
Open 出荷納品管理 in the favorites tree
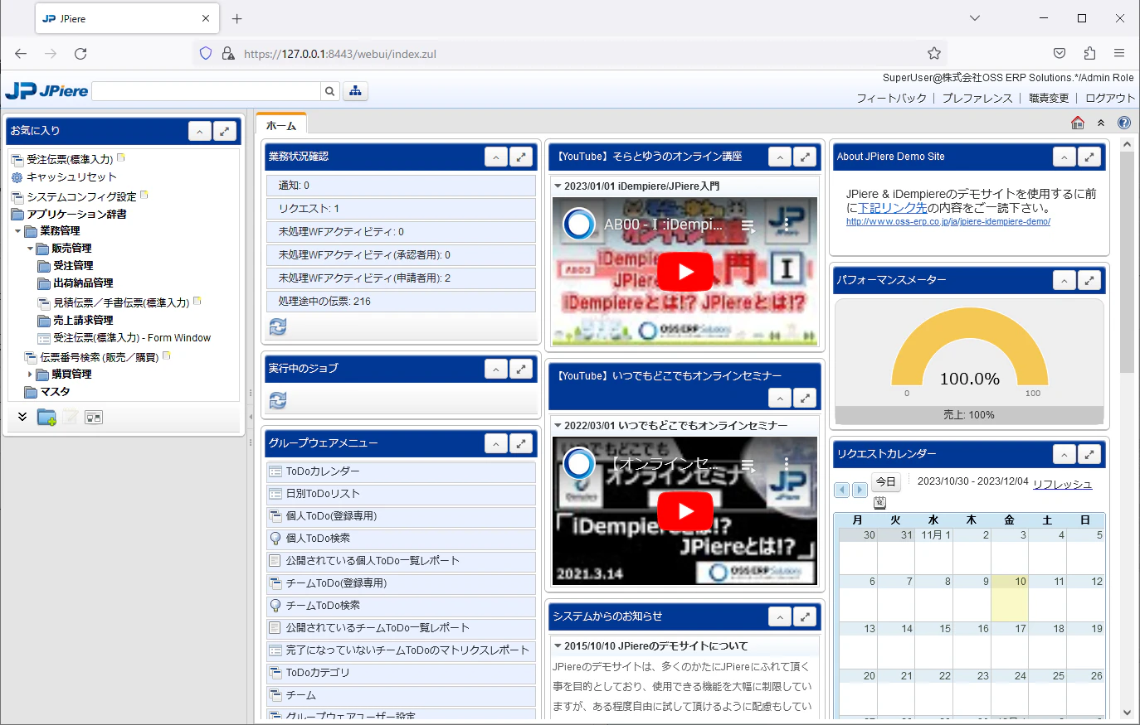click(83, 283)
